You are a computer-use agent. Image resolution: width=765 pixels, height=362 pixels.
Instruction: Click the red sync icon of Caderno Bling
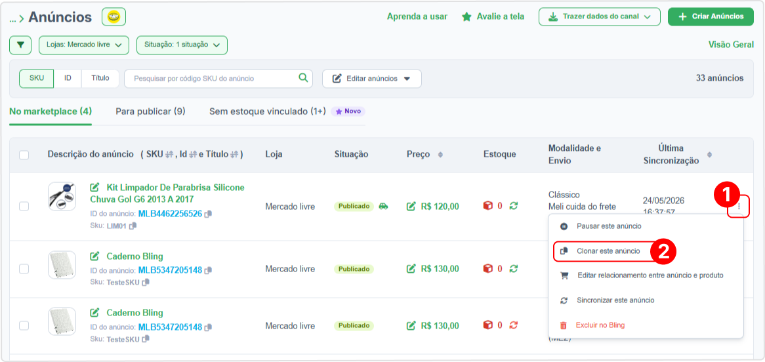coord(513,325)
